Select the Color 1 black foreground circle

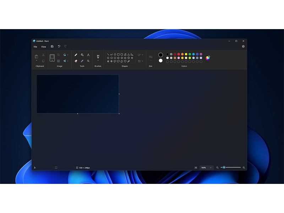coord(160,55)
